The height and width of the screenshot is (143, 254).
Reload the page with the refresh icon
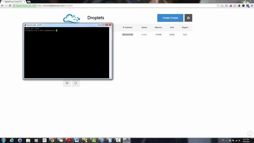tap(10, 6)
